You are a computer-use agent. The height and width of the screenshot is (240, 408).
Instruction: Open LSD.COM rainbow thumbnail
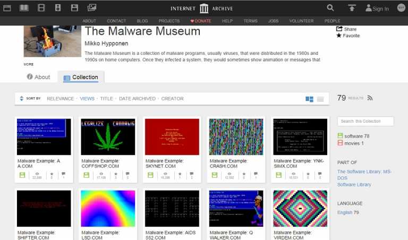coord(108,209)
